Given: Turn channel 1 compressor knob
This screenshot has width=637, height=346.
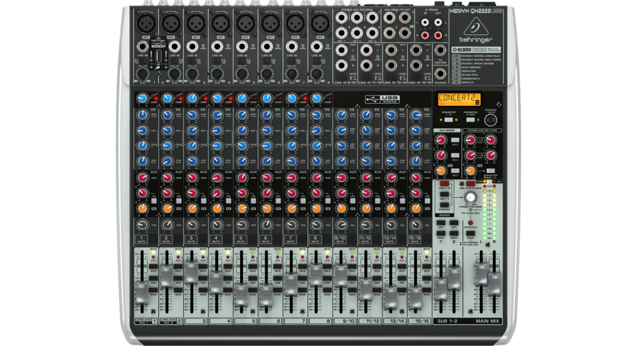Looking at the screenshot, I should [142, 98].
